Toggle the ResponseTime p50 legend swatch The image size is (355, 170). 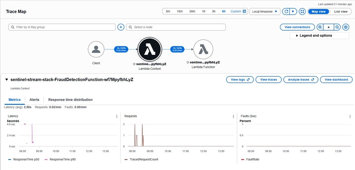(x=10, y=159)
